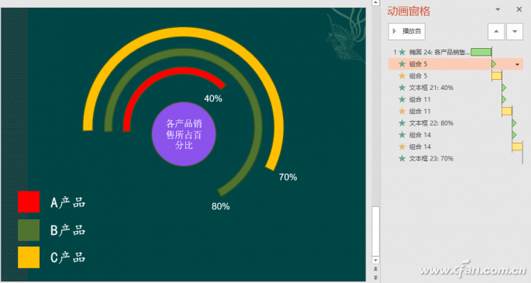The image size is (531, 283).
Task: Click yellow timing bar of yellow-star 组合 5
Action: tap(497, 76)
